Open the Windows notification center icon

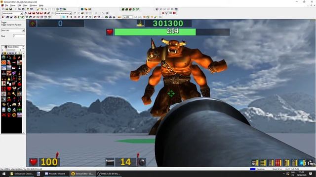pos(311,174)
